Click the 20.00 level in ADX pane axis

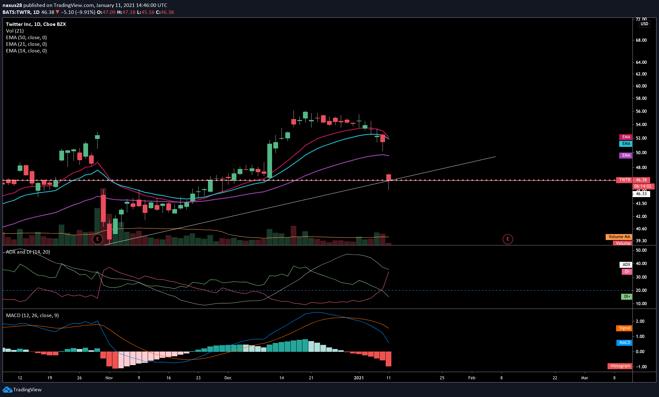pos(641,290)
